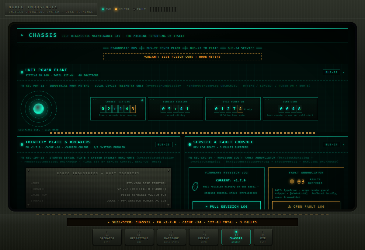The image size is (365, 250).
Task: Click the variant banner 'Live Fusion Core + Hour Meters'
Action: 182,57
